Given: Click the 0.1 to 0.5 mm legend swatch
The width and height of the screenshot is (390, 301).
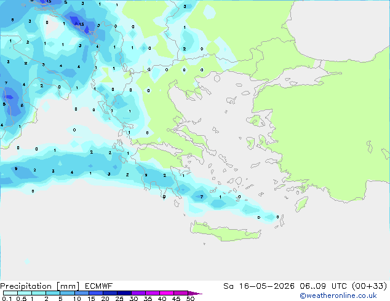Looking at the screenshot, I should coord(10,293).
